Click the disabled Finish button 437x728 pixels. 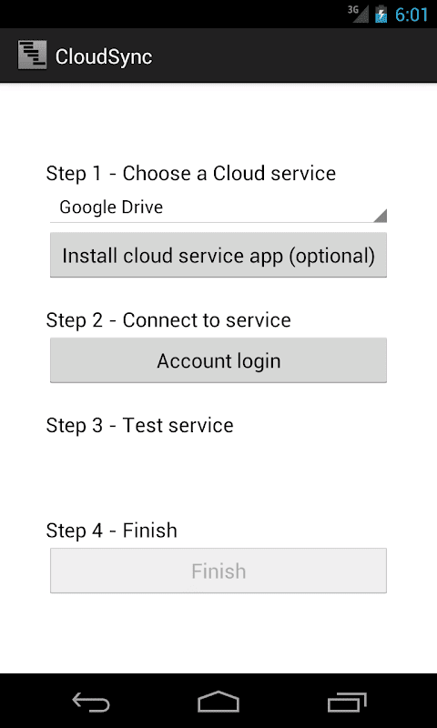coord(218,571)
